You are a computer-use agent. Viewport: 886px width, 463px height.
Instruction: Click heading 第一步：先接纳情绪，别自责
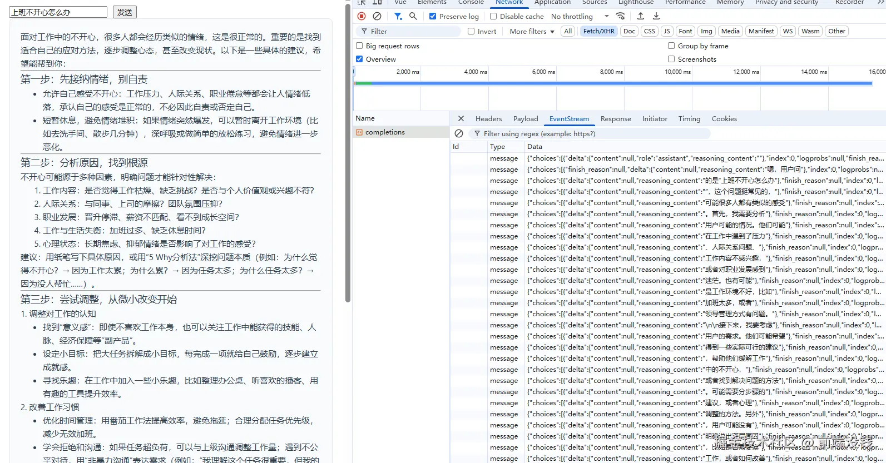pyautogui.click(x=85, y=79)
